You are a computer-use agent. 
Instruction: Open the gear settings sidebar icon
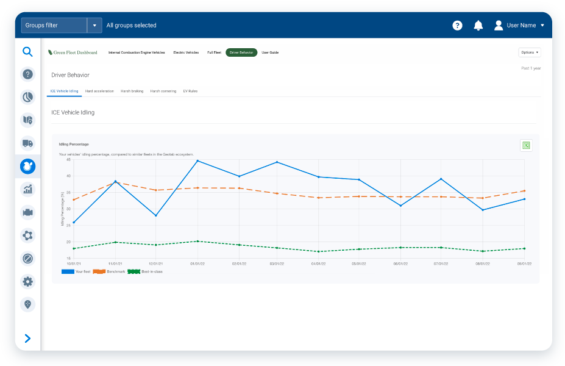27,281
